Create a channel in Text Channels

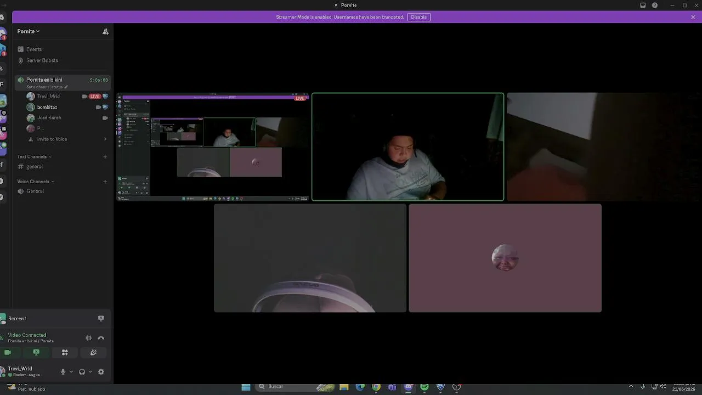(x=105, y=157)
